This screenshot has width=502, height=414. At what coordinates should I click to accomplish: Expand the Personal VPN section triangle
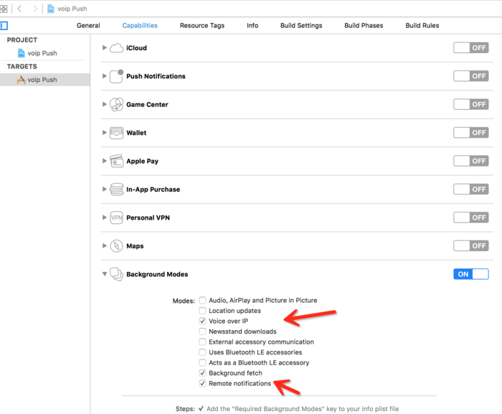click(x=105, y=217)
